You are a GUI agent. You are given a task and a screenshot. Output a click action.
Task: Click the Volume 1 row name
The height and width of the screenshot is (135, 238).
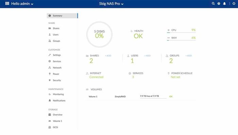(93, 96)
